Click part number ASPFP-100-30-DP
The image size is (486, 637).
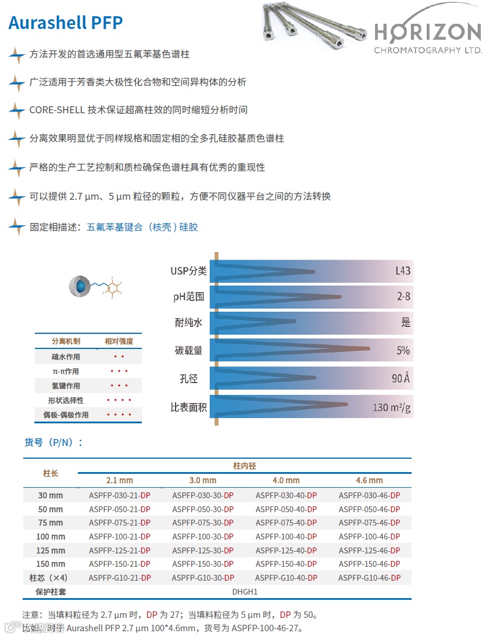pos(203,537)
